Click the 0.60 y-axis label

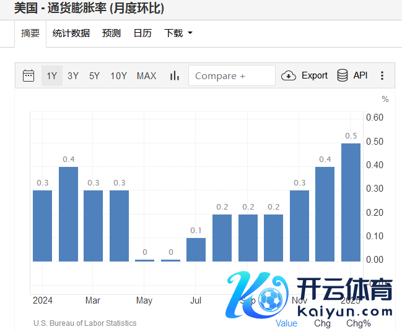(375, 117)
